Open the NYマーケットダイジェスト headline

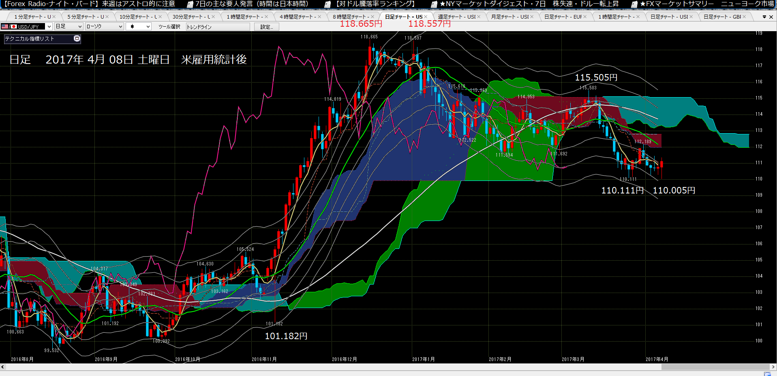pyautogui.click(x=529, y=4)
